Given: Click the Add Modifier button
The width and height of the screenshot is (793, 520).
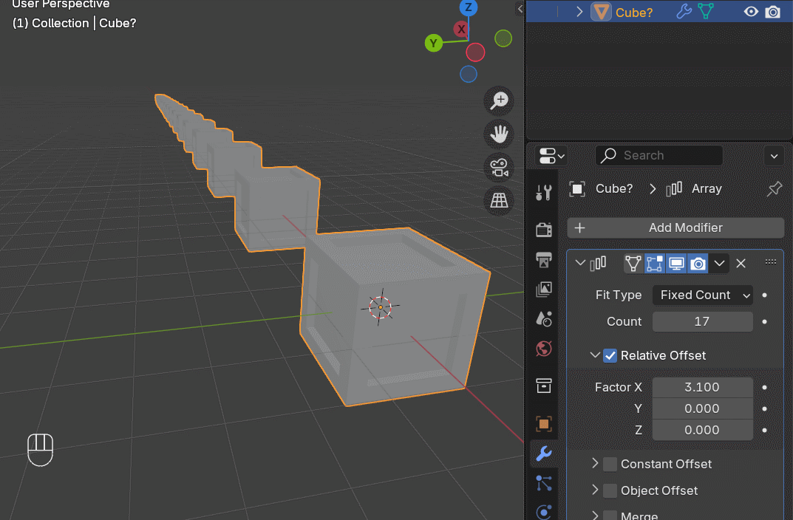Looking at the screenshot, I should [x=675, y=227].
